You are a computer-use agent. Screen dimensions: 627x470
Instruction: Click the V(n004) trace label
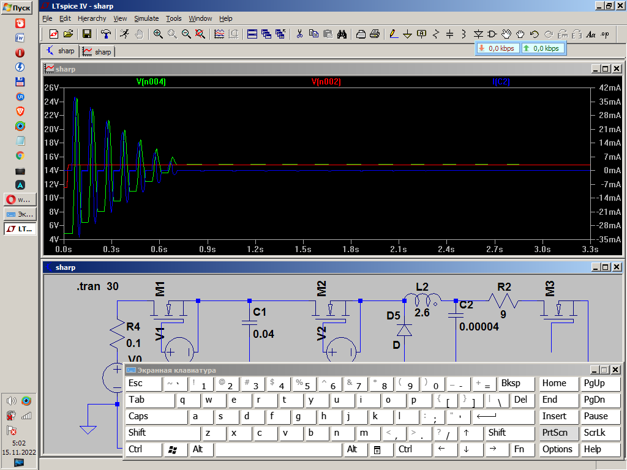[151, 81]
